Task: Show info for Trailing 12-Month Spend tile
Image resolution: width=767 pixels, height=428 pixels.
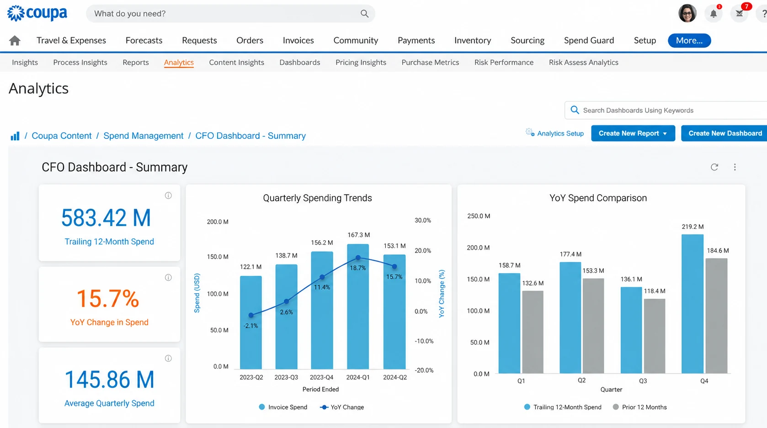Action: [x=168, y=196]
